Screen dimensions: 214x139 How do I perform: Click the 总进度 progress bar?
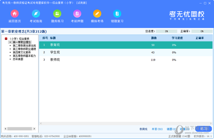click(x=166, y=31)
